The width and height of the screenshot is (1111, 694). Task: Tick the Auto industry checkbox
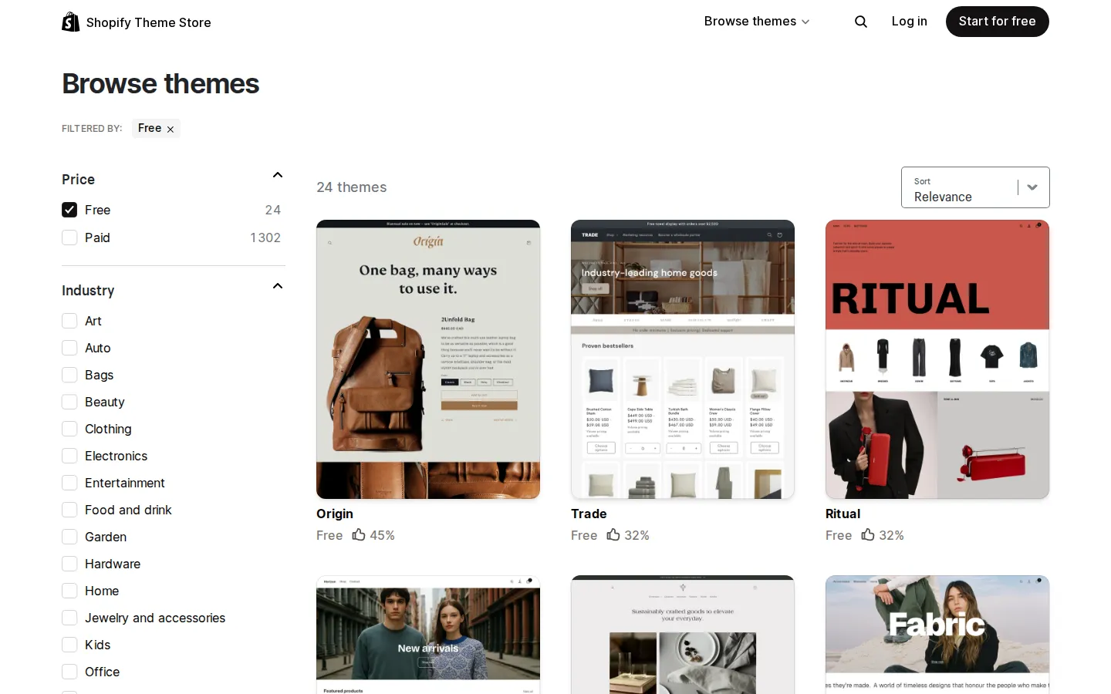69,348
